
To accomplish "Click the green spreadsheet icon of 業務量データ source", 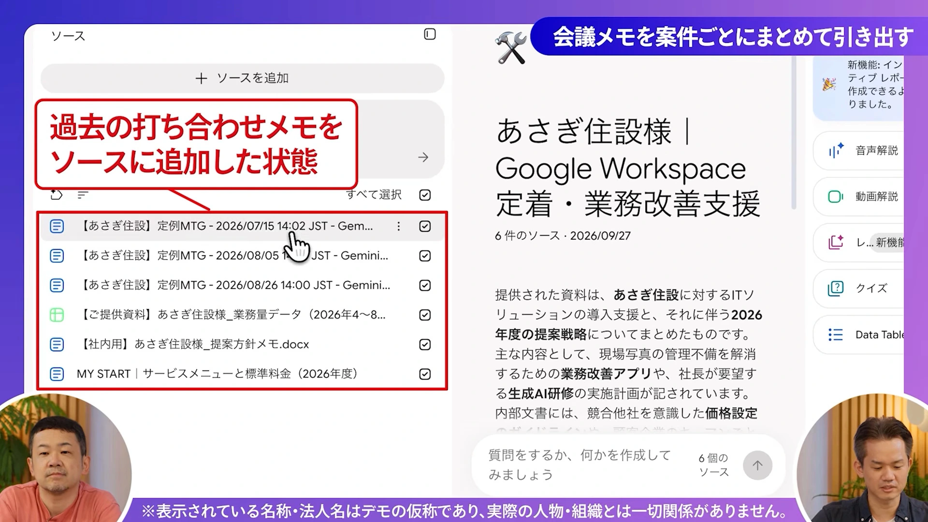I will [x=57, y=315].
